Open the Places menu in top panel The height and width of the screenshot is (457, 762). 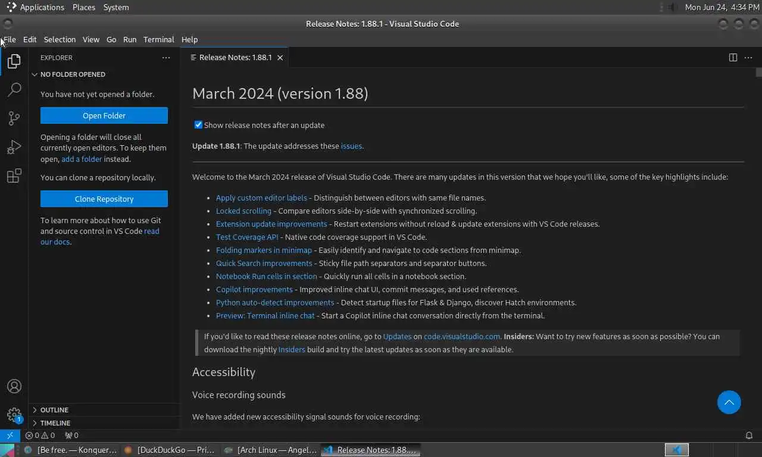(x=84, y=7)
